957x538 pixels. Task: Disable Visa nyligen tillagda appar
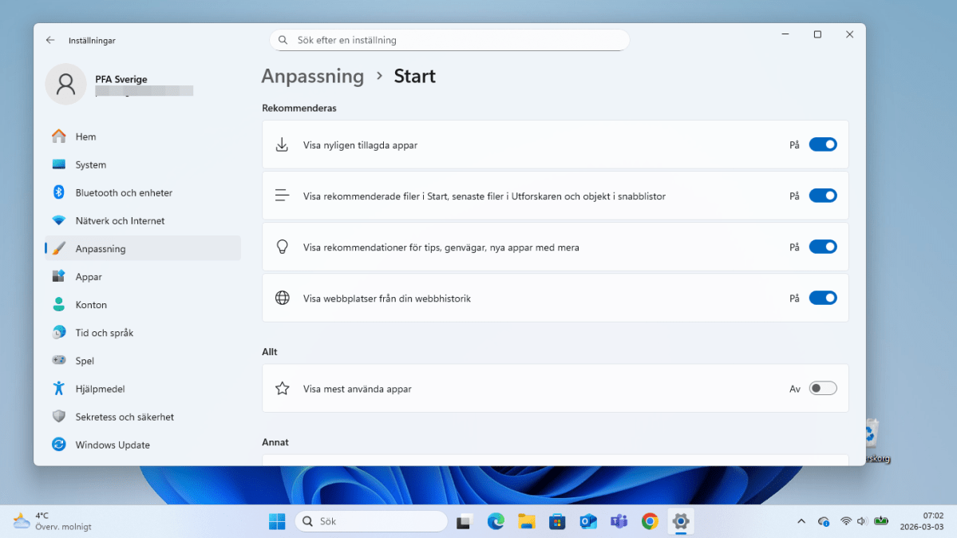(x=823, y=144)
